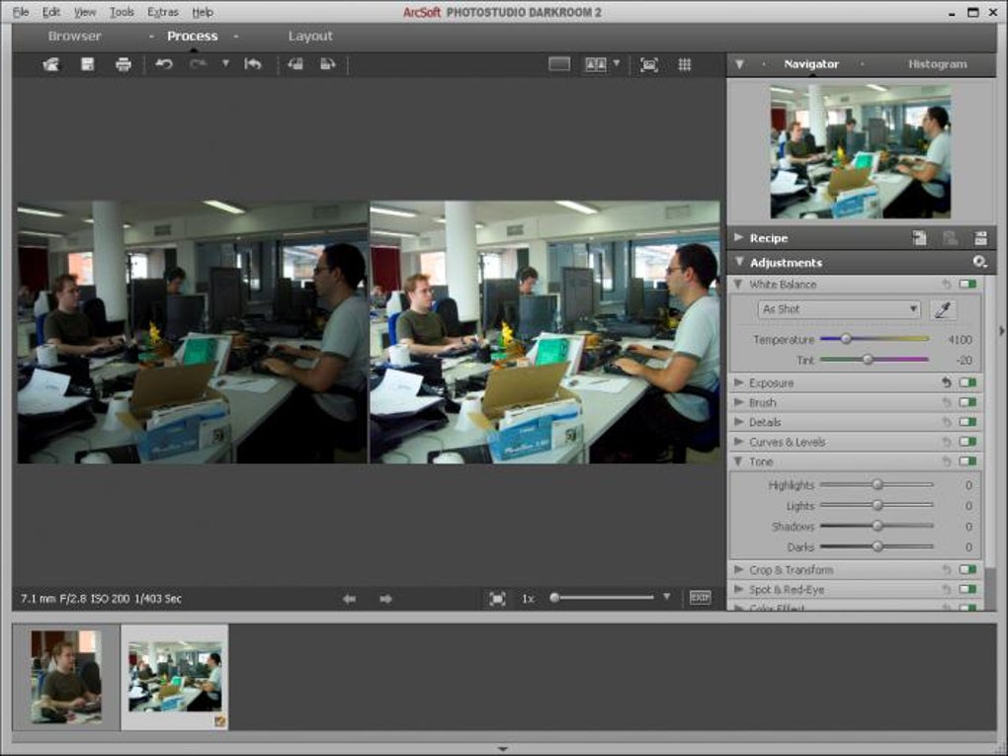The height and width of the screenshot is (756, 1008).
Task: Collapse the White Balance section
Action: pos(738,284)
